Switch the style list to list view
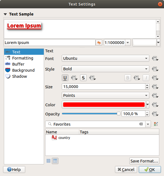Screen dimensions: 164x176 click(x=55, y=161)
